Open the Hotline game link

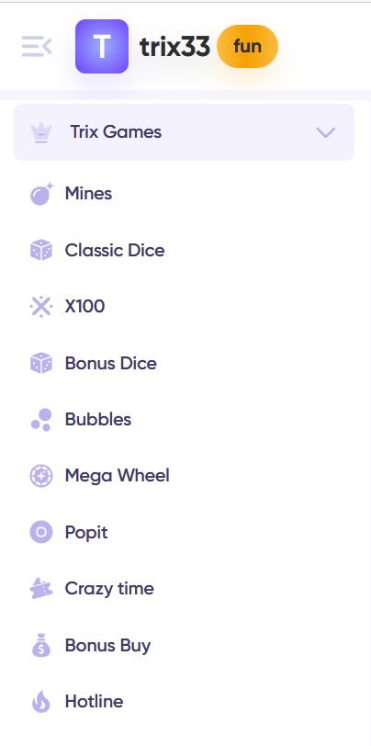[x=95, y=701]
